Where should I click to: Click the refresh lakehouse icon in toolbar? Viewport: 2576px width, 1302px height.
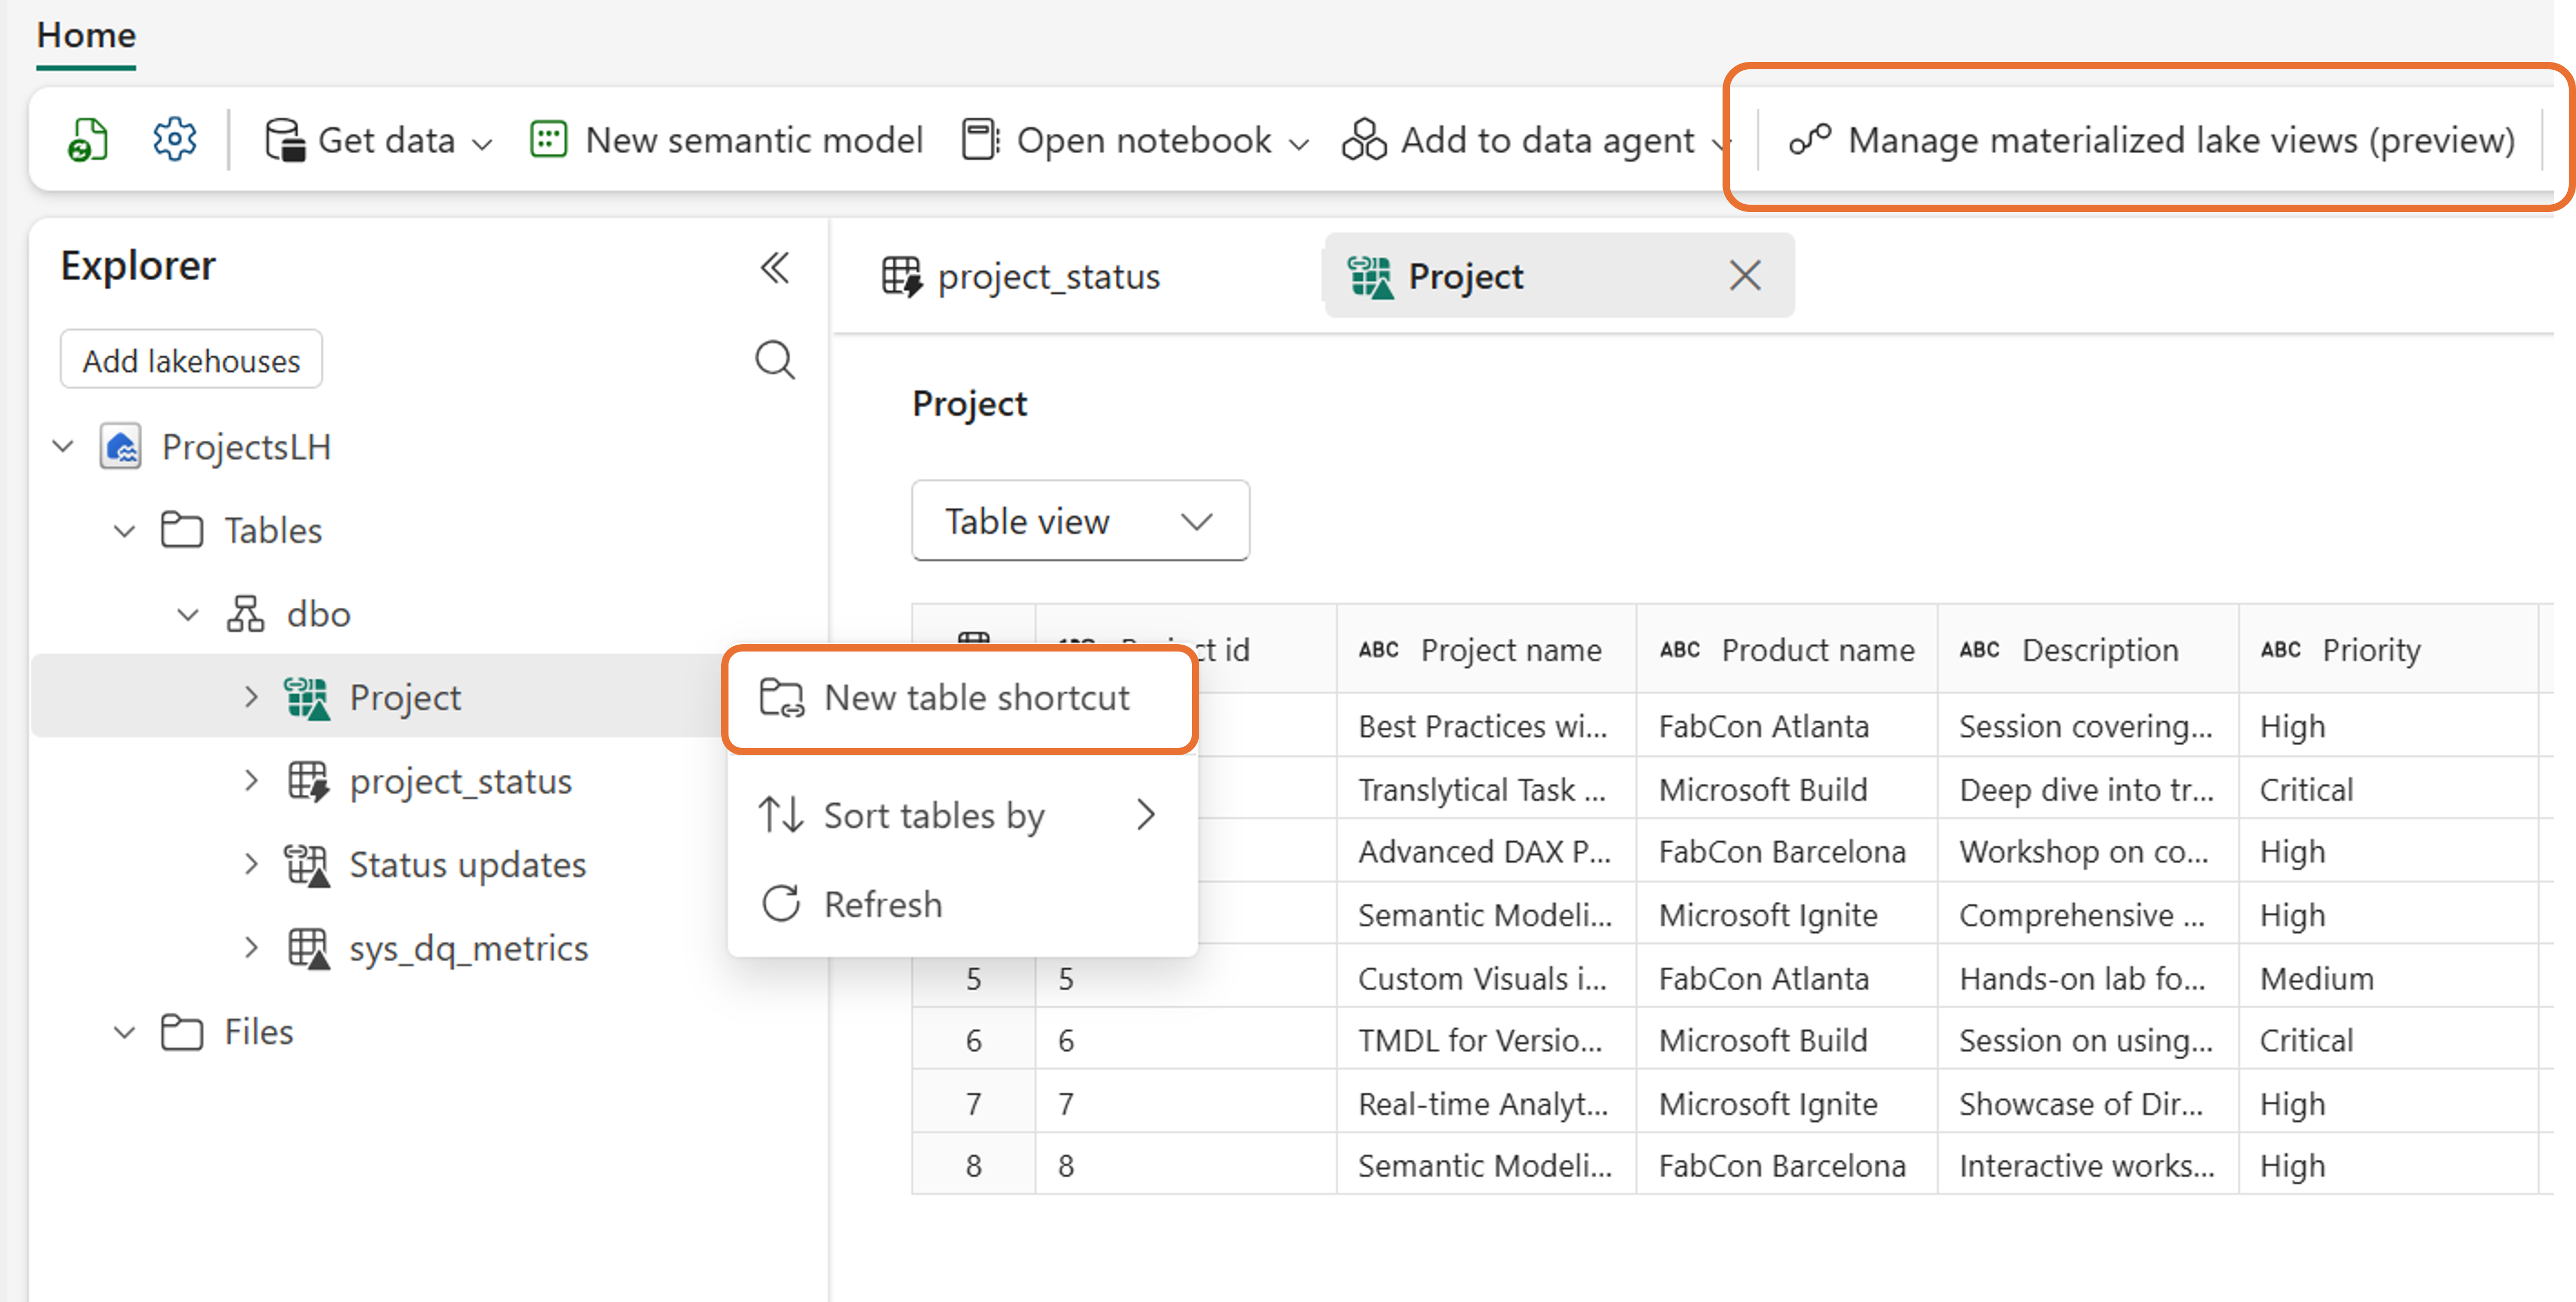(x=87, y=139)
